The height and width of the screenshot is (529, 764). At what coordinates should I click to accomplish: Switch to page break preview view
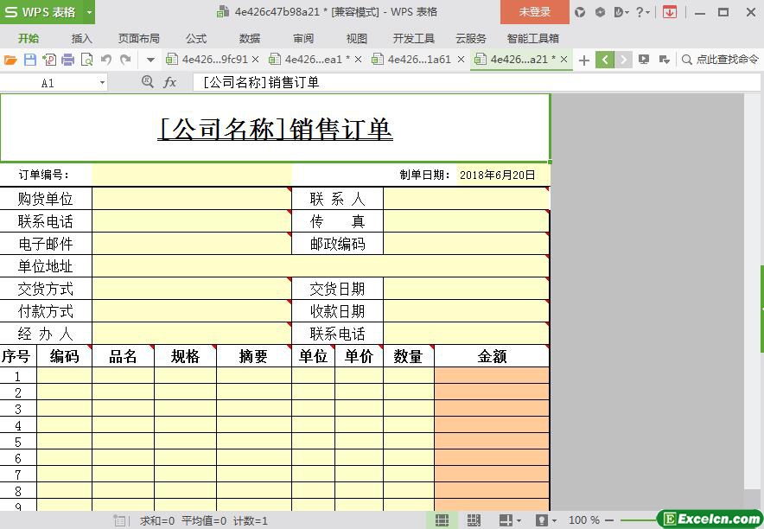point(474,520)
